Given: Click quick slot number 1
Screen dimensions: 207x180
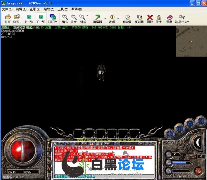Looking at the screenshot, I should click(78, 134).
